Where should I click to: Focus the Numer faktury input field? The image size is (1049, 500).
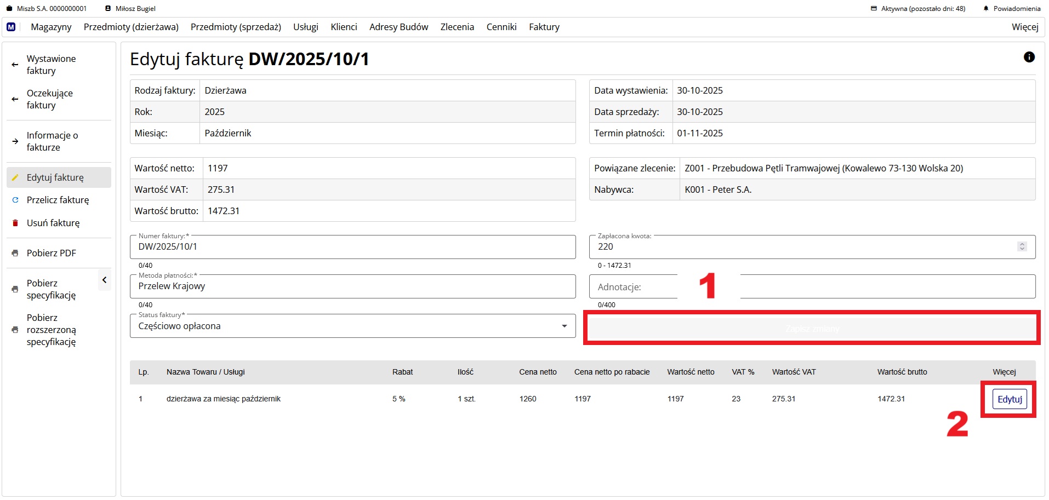click(x=352, y=247)
